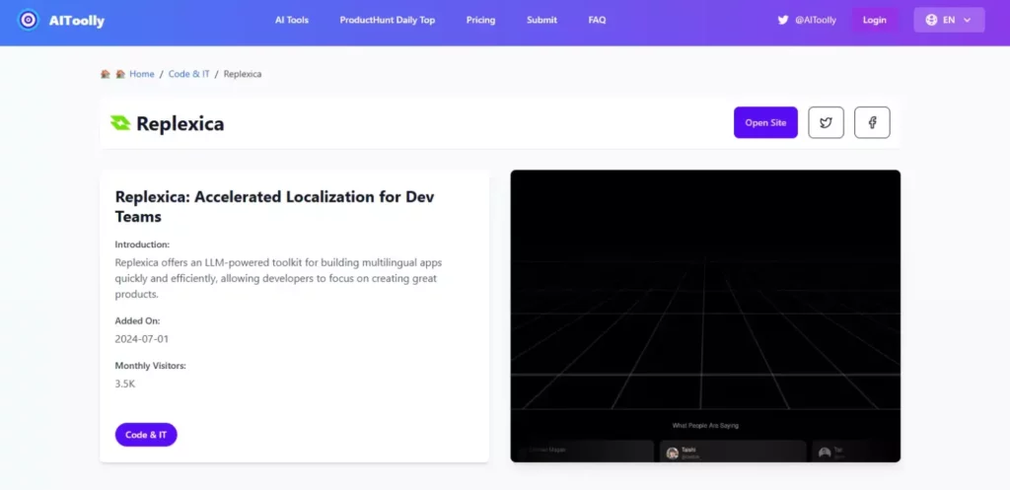This screenshot has height=490, width=1010.
Task: Click the Added On label
Action: coord(137,320)
